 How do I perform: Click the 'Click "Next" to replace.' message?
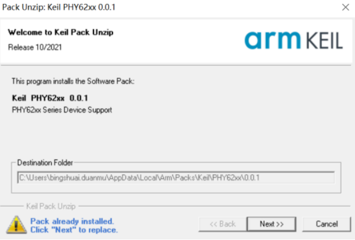[x=74, y=230]
